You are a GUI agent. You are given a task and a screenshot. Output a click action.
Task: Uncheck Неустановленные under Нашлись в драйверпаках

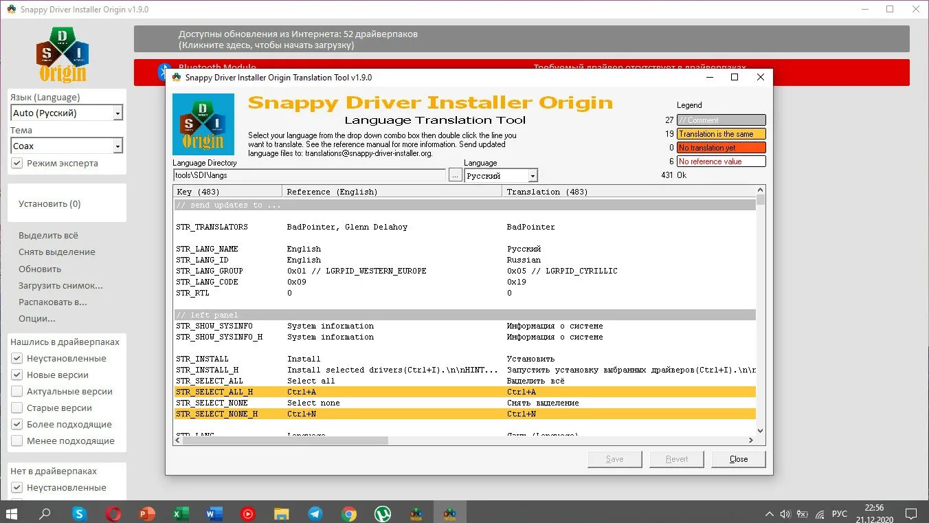tap(17, 359)
